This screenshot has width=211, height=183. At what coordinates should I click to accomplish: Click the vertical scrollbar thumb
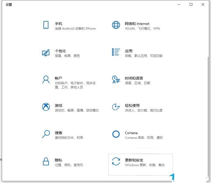208,117
